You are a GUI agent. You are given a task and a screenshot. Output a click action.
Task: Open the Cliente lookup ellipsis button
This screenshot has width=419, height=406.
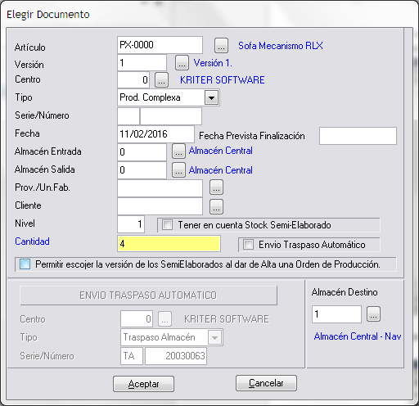pos(216,206)
